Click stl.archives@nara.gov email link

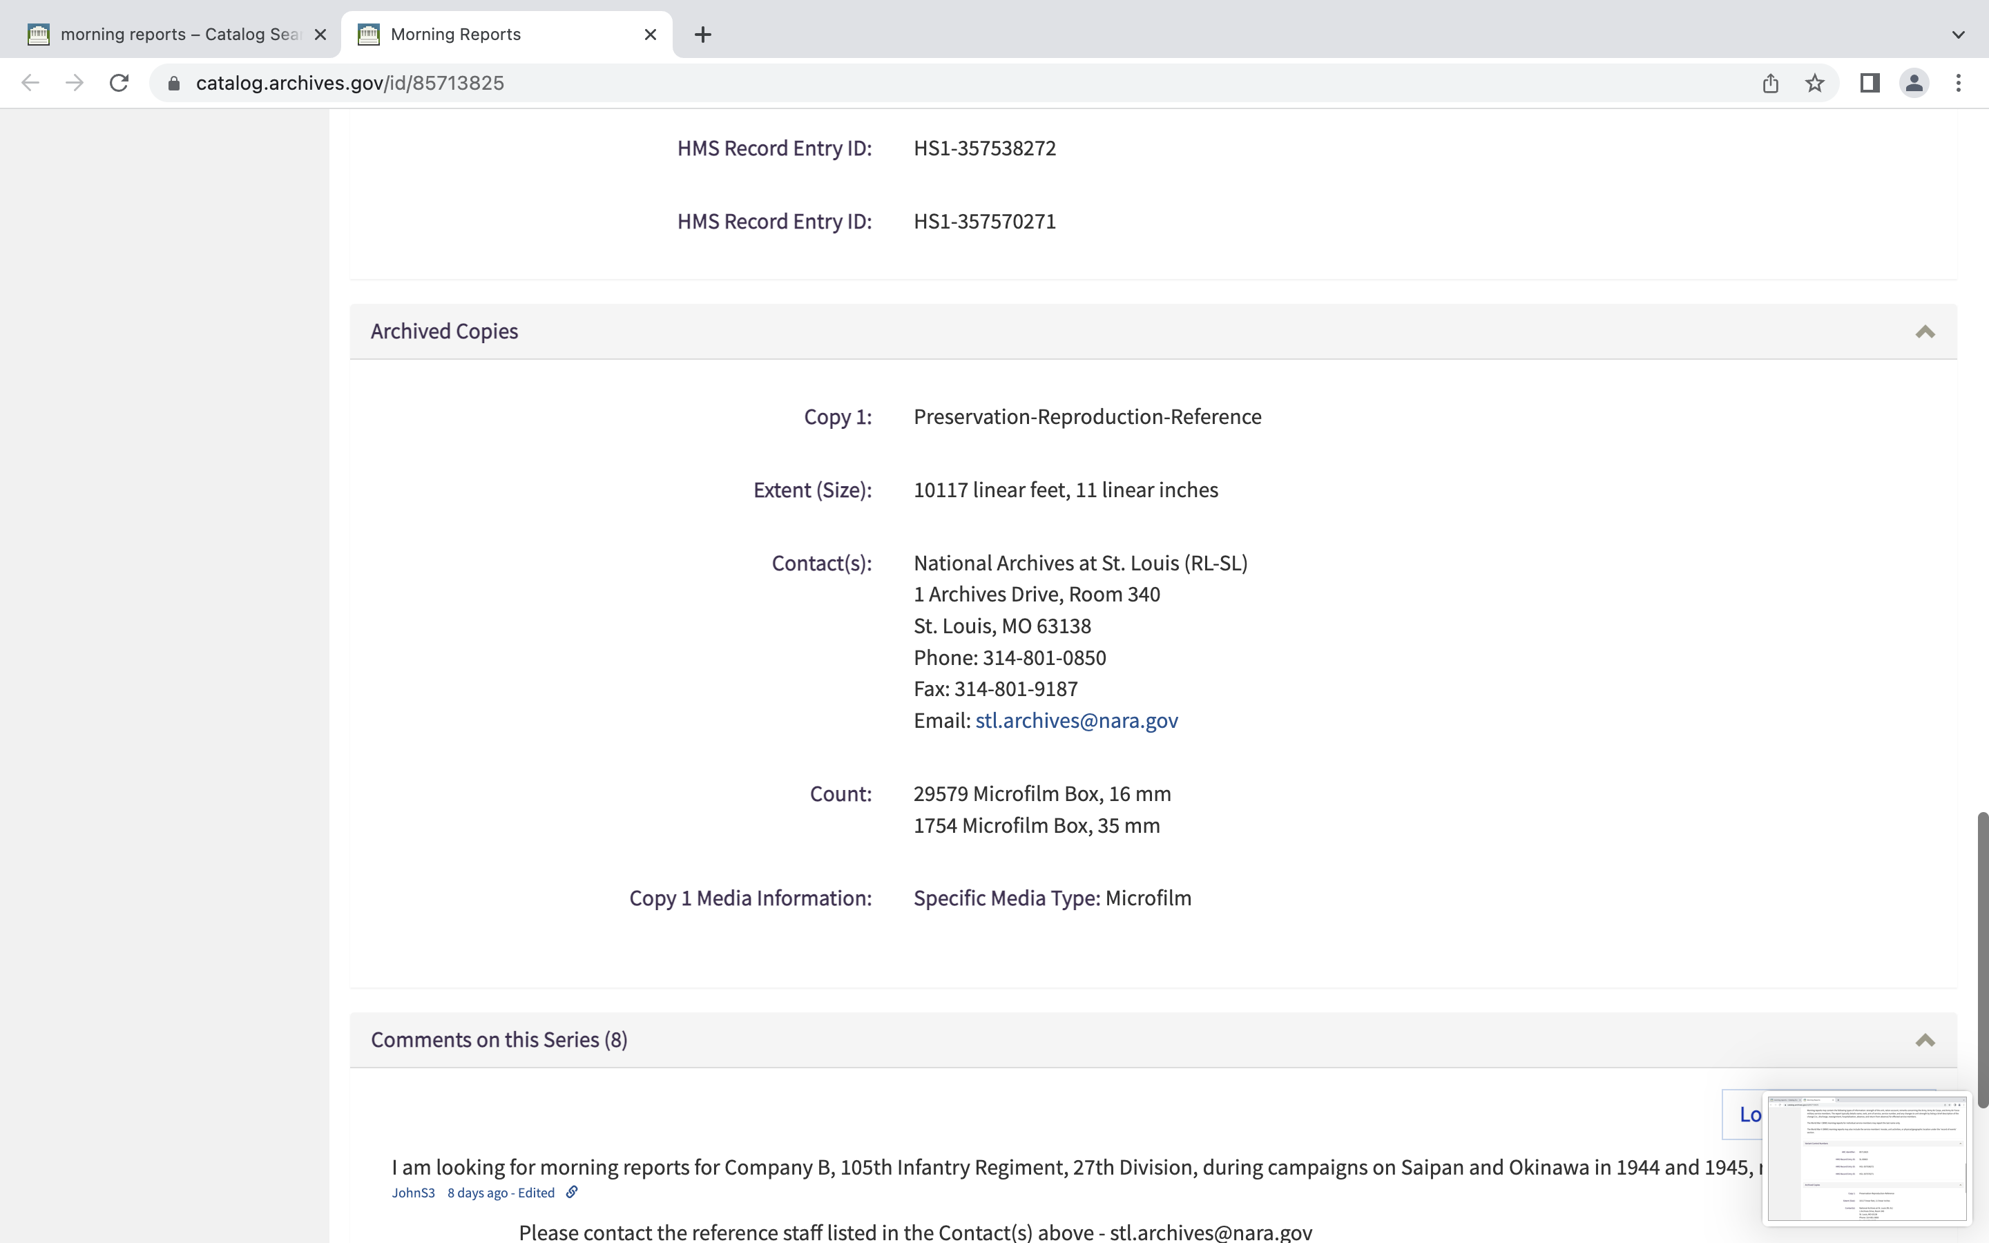1076,721
